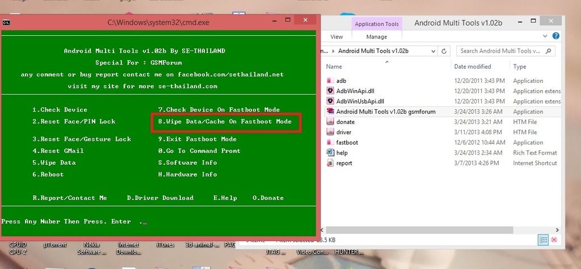Switch to details view layout in status bar
Viewport: 581px width, 269px height.
tap(543, 240)
